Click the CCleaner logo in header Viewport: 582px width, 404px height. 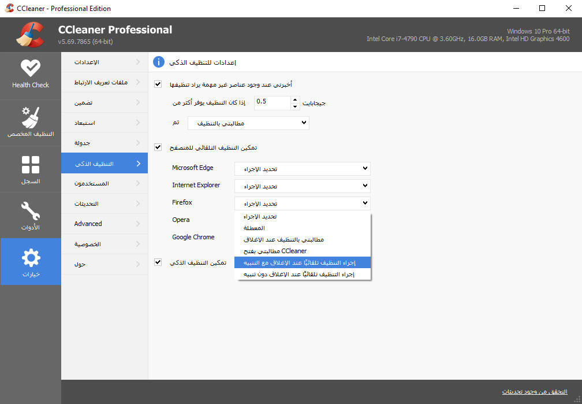point(30,35)
